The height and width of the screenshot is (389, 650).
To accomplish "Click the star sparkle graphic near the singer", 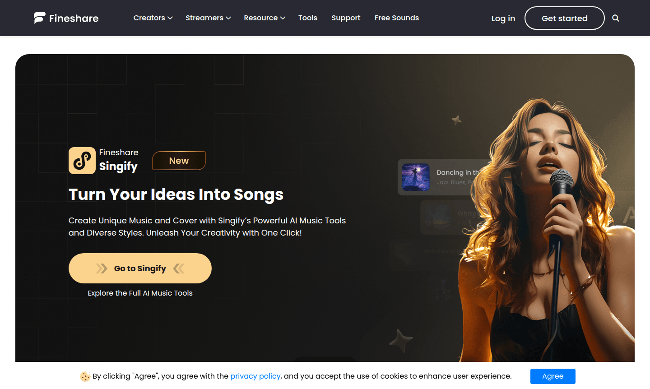I will [x=400, y=341].
